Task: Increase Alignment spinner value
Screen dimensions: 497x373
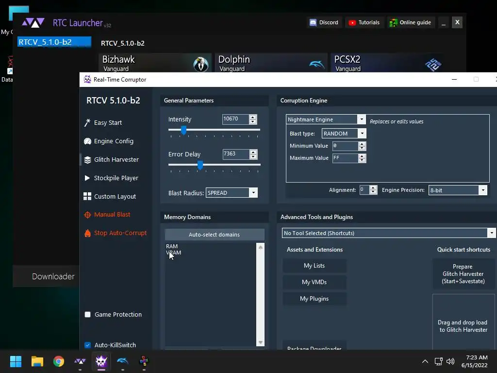Action: 373,188
